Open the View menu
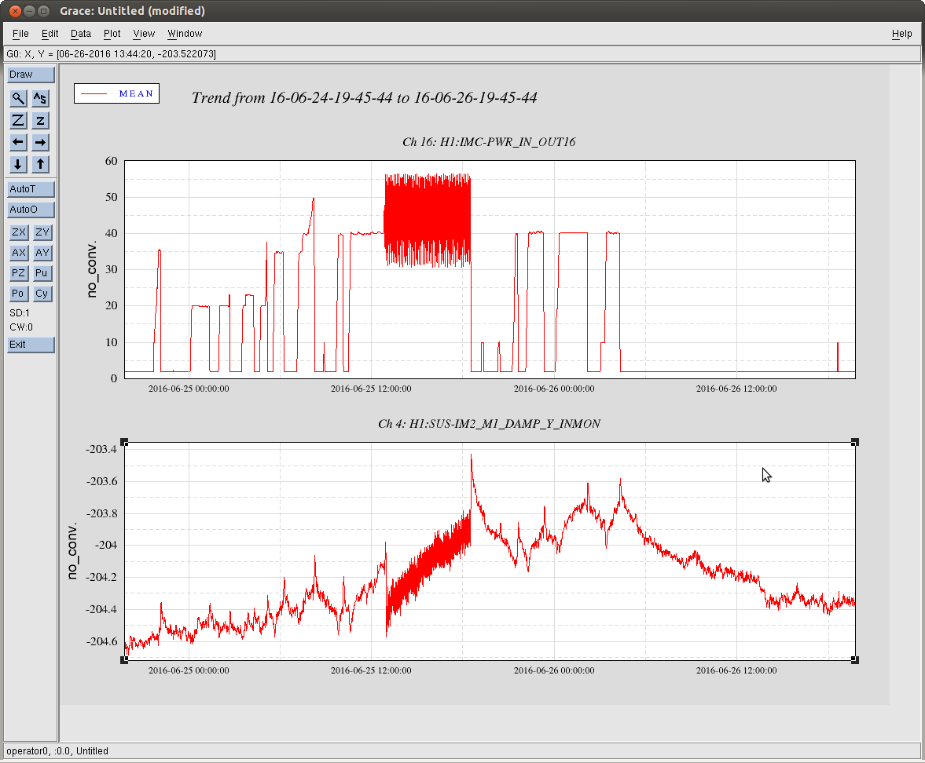This screenshot has height=763, width=925. click(144, 34)
